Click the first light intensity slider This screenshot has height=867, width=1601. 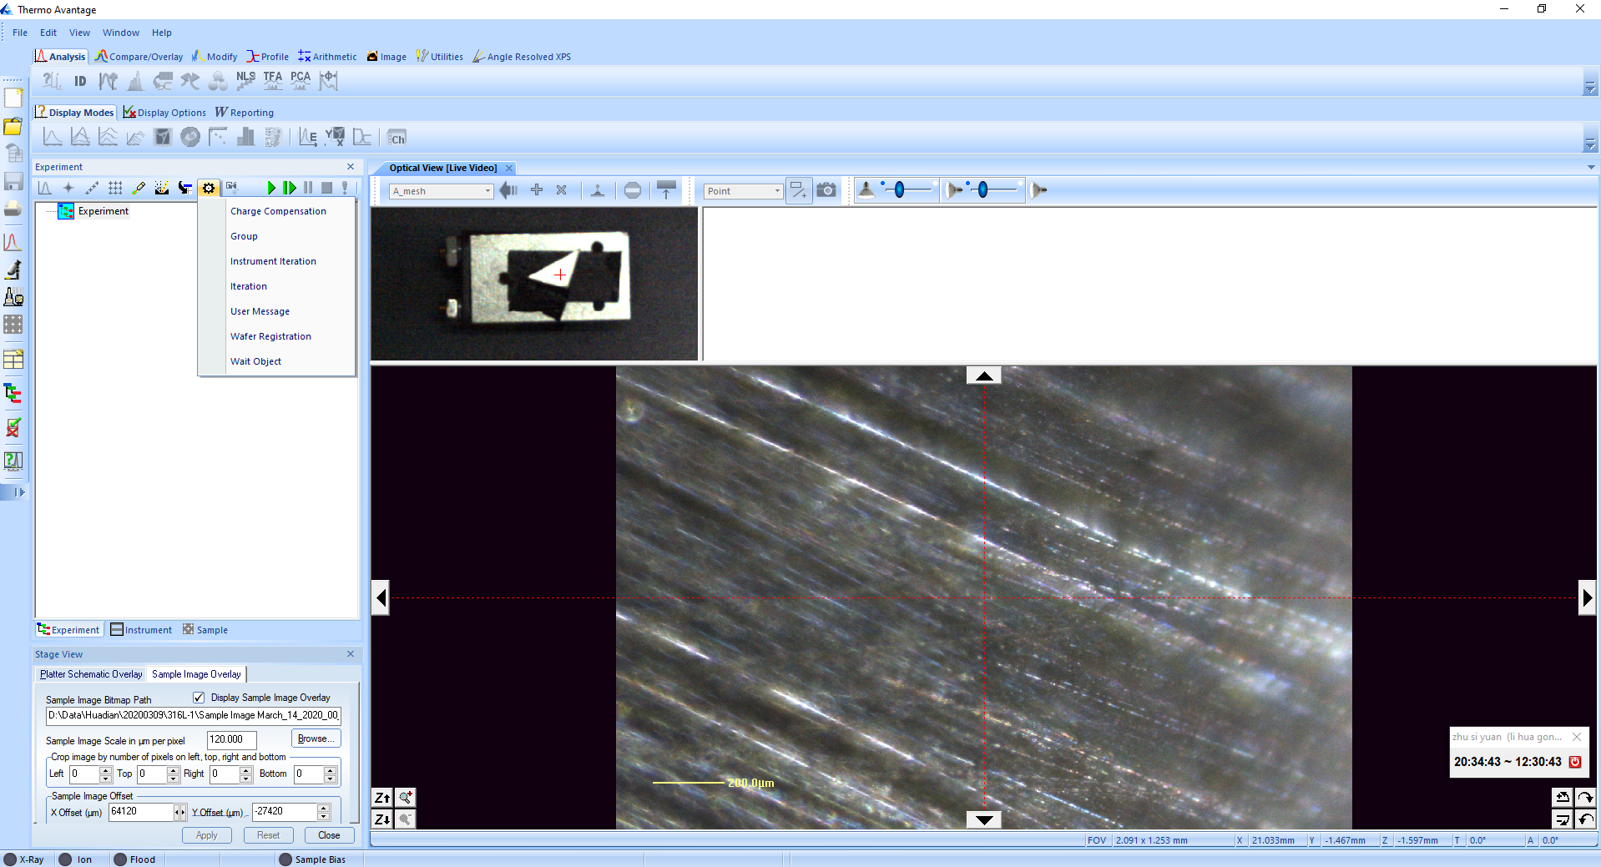[x=899, y=190]
